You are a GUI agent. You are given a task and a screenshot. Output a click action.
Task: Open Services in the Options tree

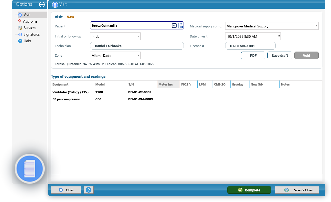point(30,28)
